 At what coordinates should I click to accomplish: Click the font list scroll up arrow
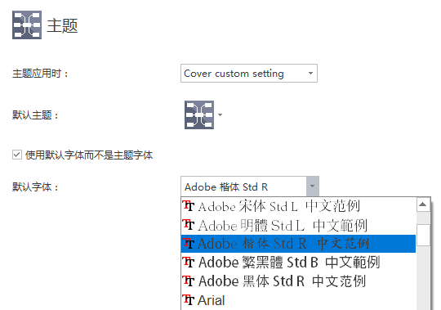tap(423, 204)
